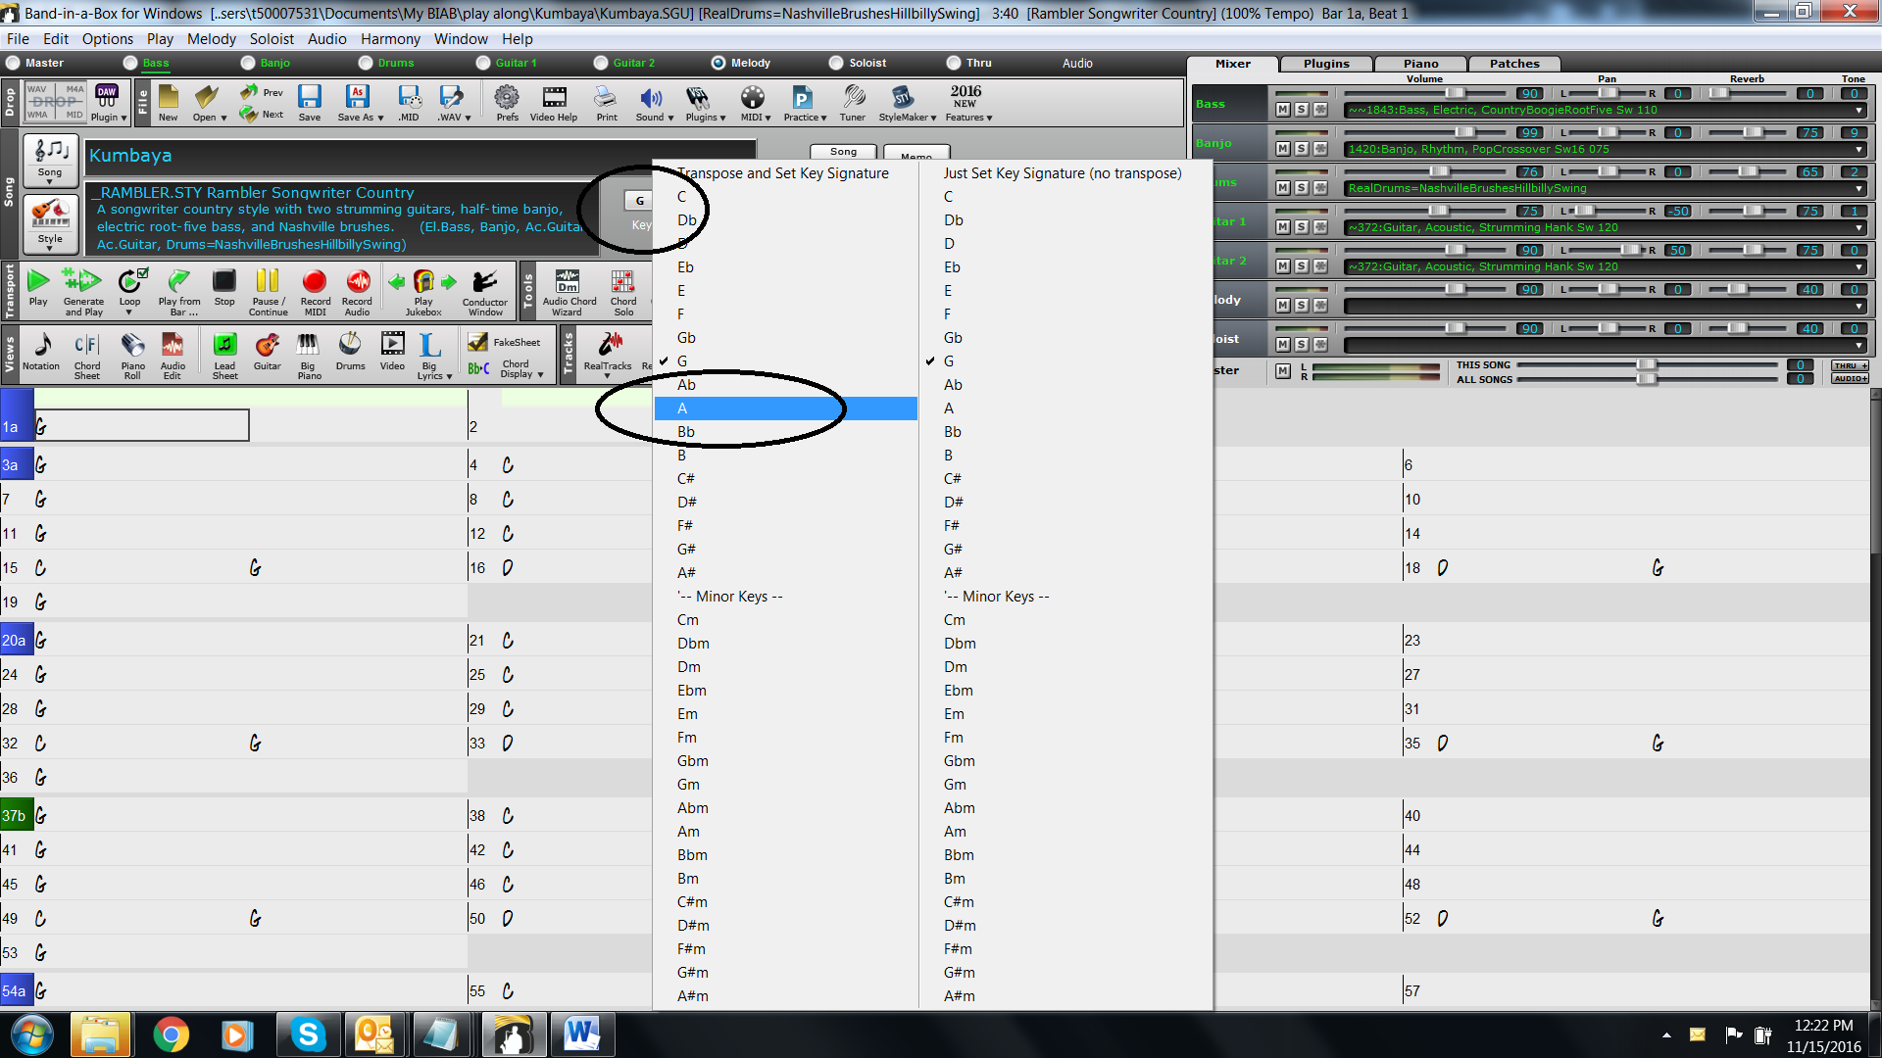Screen dimensions: 1882x1058
Task: Choose Bb in transpose key list
Action: coord(786,432)
